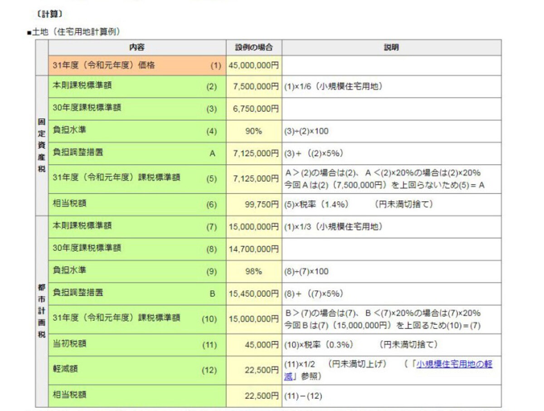The height and width of the screenshot is (411, 544).
Task: Click 30年度課税標準額 in row (8)
Action: pos(87,248)
